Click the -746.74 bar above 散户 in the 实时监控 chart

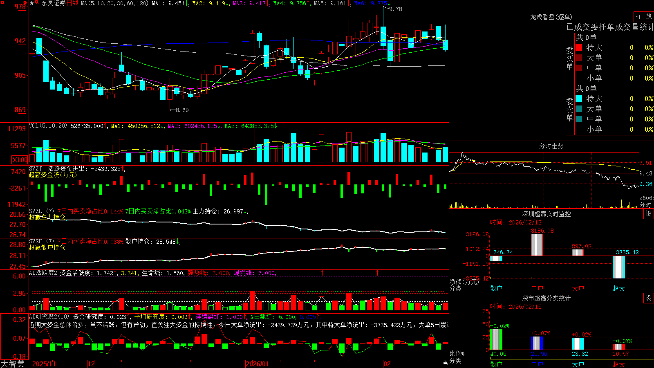coord(496,258)
